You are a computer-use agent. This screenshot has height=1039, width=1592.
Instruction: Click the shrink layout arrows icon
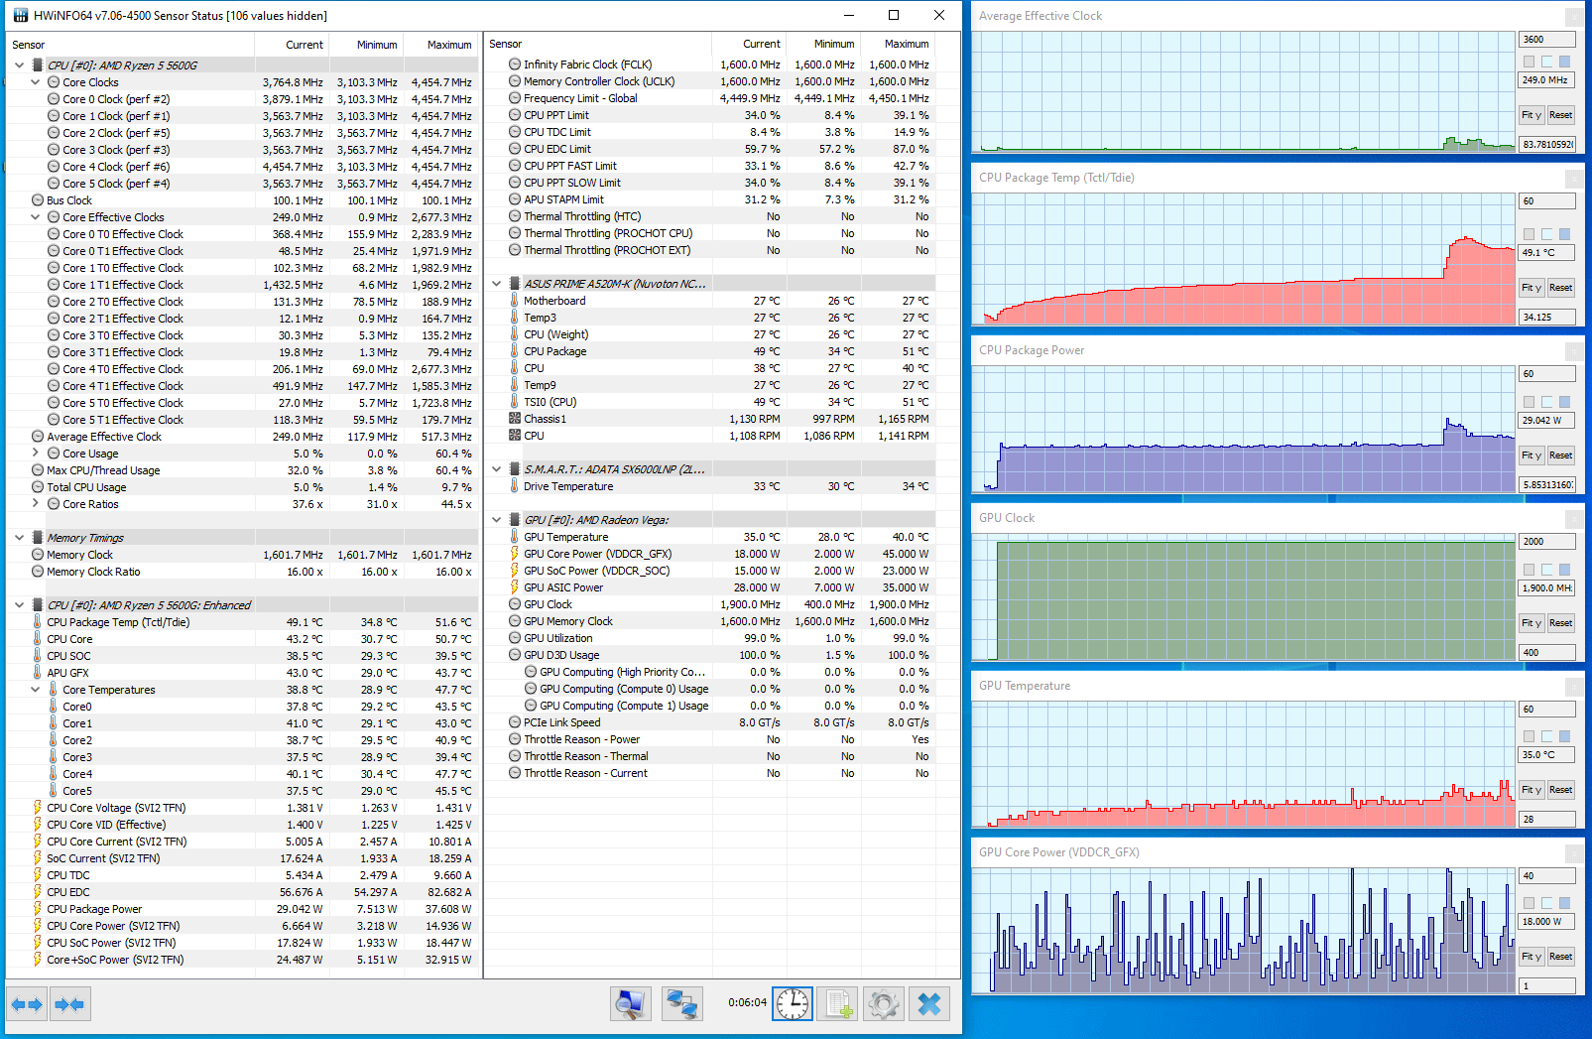(x=69, y=1004)
